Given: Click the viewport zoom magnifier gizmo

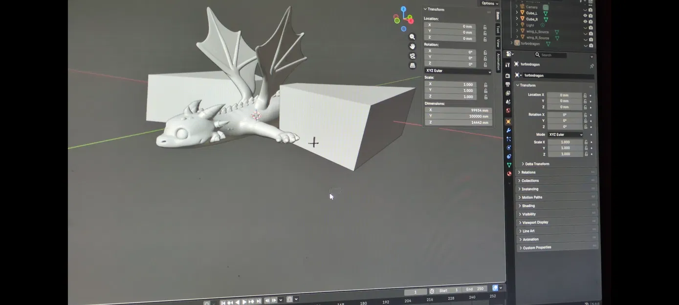Looking at the screenshot, I should pos(412,37).
